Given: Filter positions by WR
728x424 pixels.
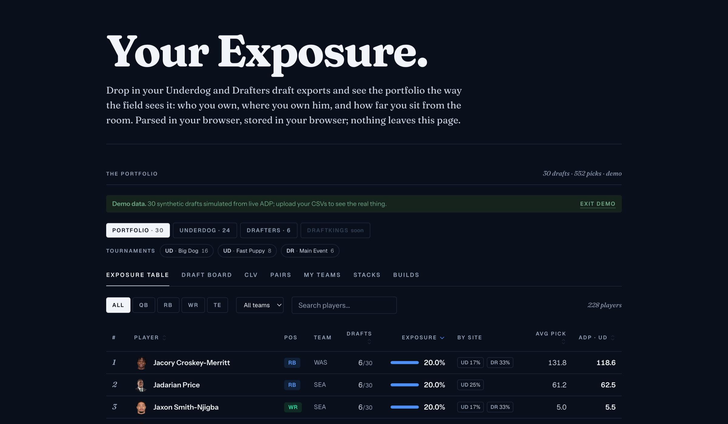Looking at the screenshot, I should tap(193, 305).
